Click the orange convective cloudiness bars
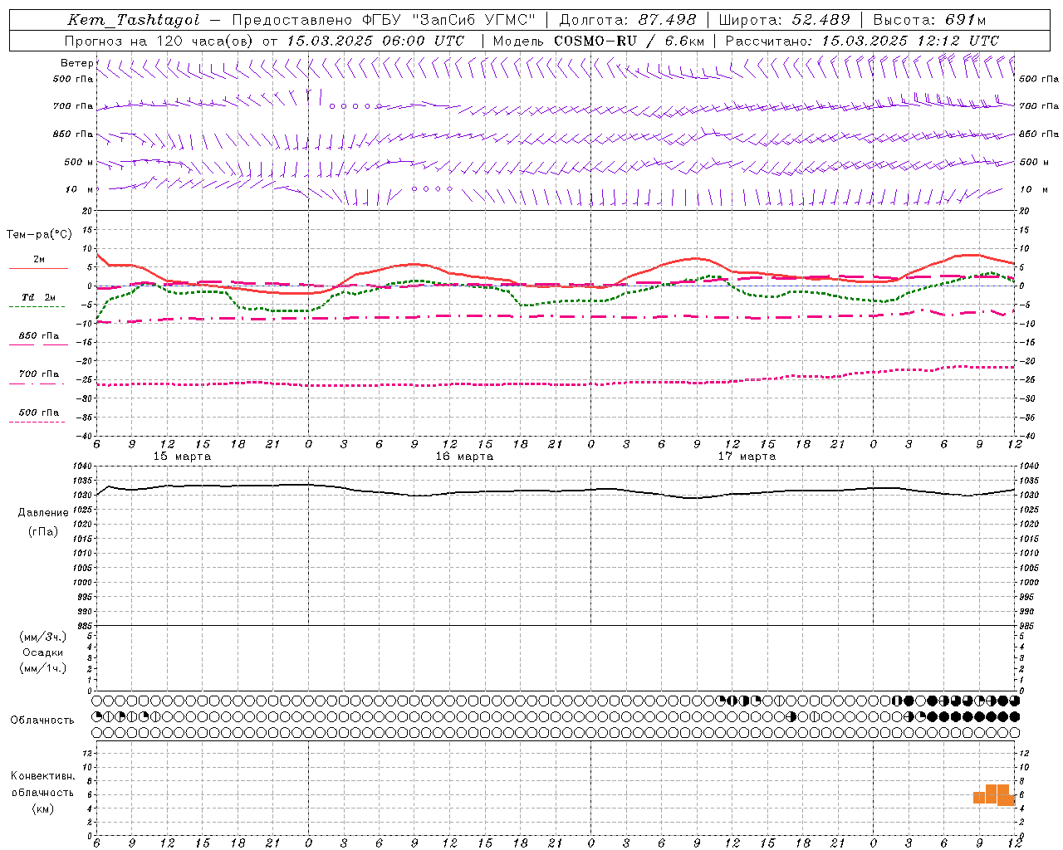 995,795
